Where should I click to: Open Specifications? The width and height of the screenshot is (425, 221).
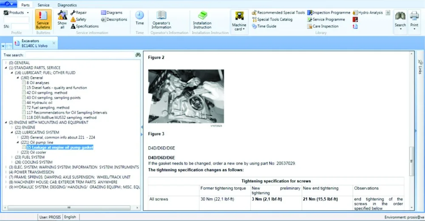[x=85, y=26]
